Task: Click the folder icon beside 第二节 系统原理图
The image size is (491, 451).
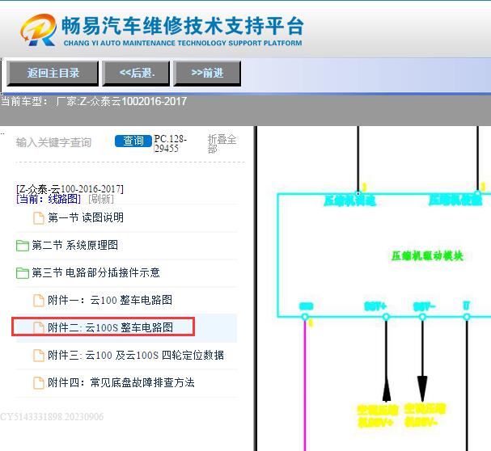Action: pos(23,246)
